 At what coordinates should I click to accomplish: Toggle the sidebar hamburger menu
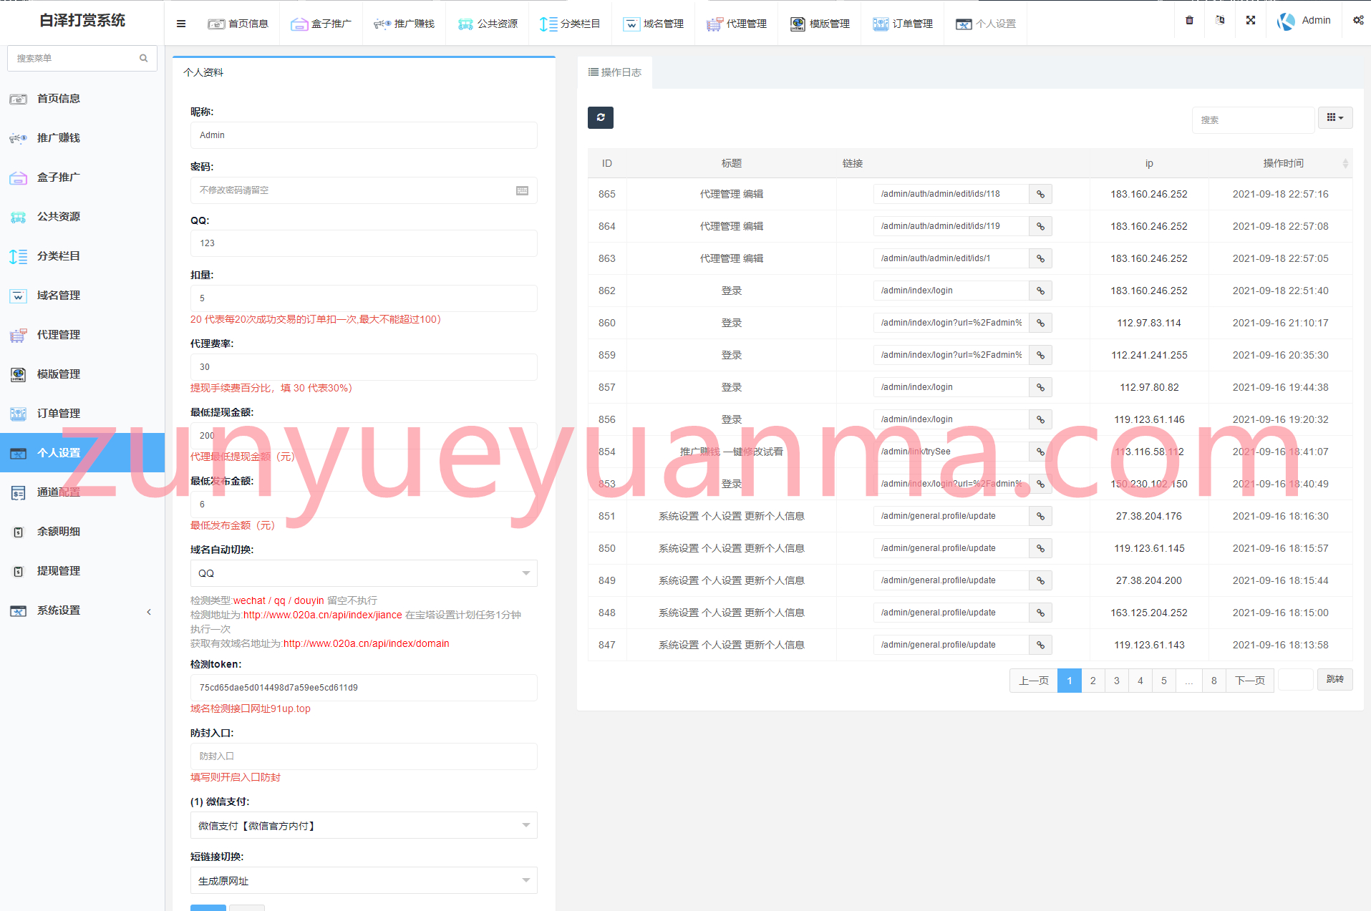181,24
